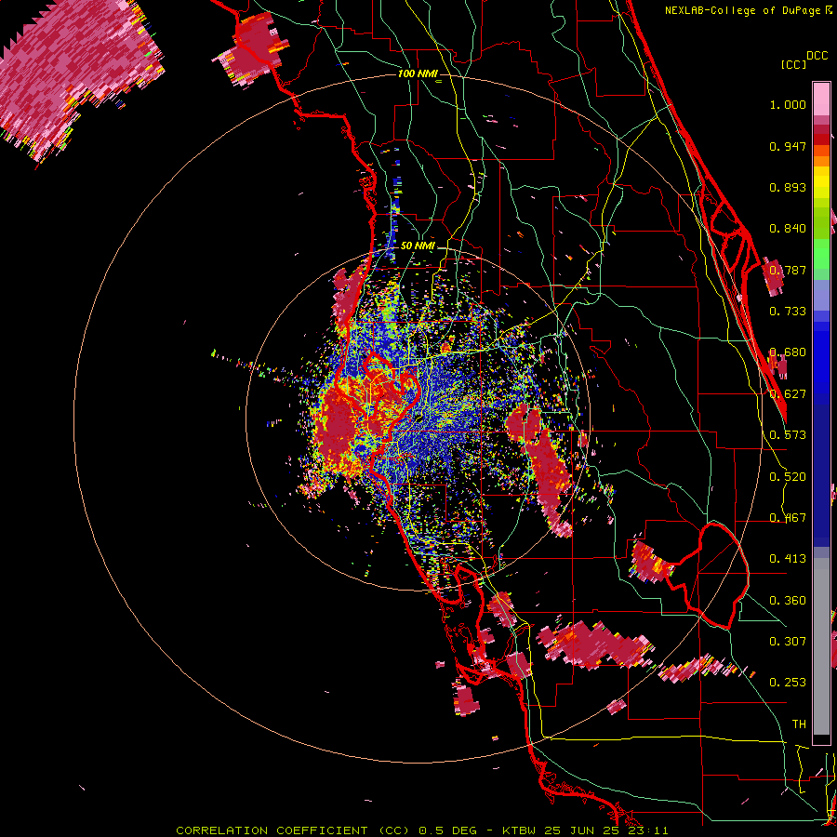Click the TH label at scale bottom
837x837 pixels.
[x=799, y=724]
